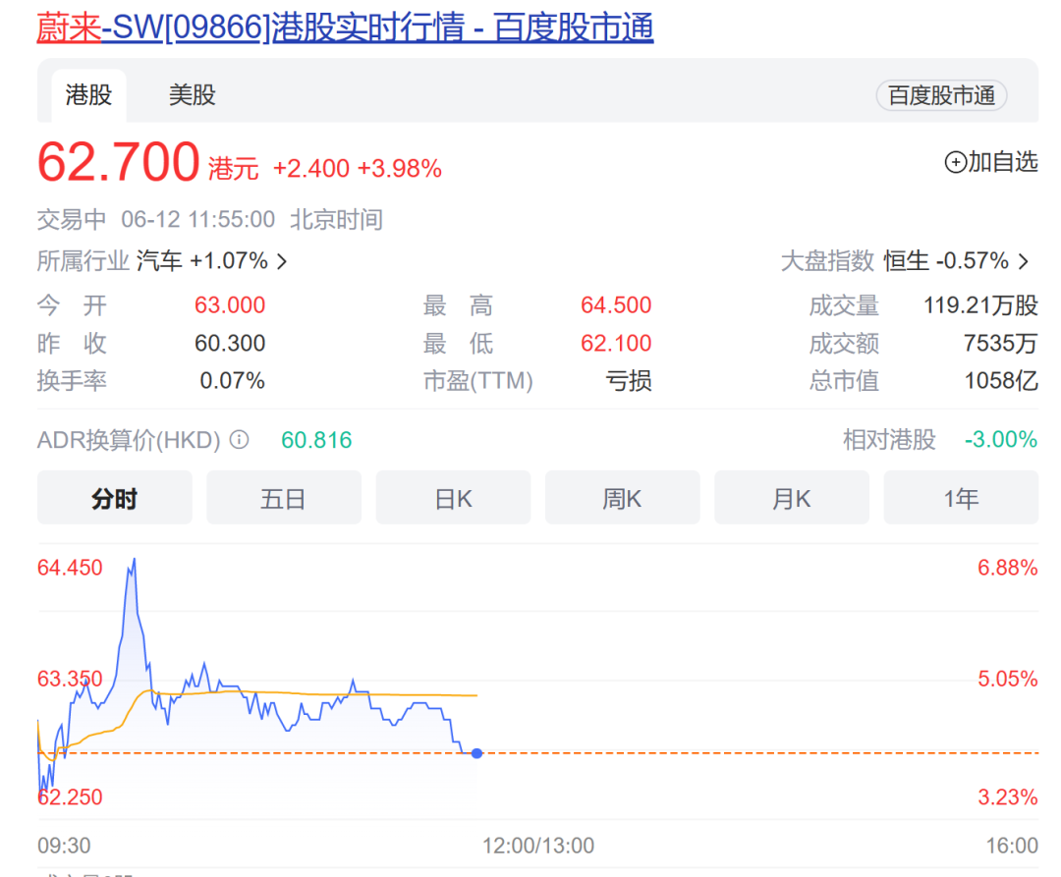Click the plus icon beside 加自选

pos(955,162)
